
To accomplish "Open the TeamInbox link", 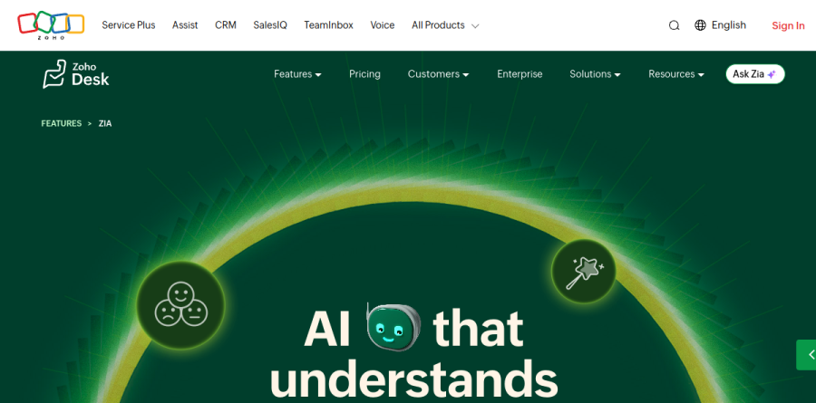I will pos(328,25).
